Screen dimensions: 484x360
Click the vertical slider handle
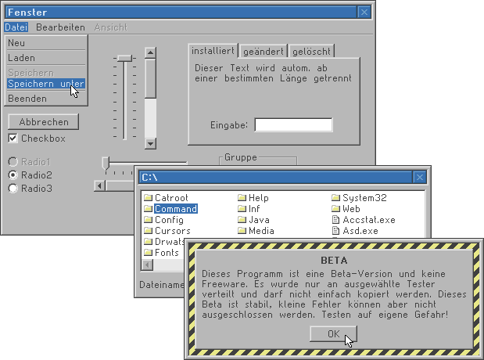pos(125,58)
